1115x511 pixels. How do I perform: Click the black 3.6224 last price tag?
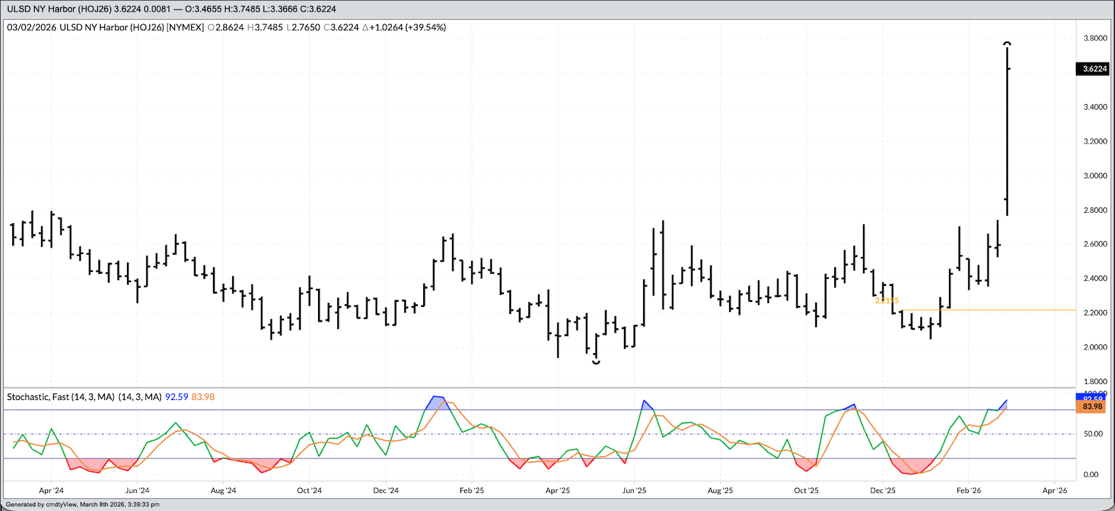(1094, 69)
